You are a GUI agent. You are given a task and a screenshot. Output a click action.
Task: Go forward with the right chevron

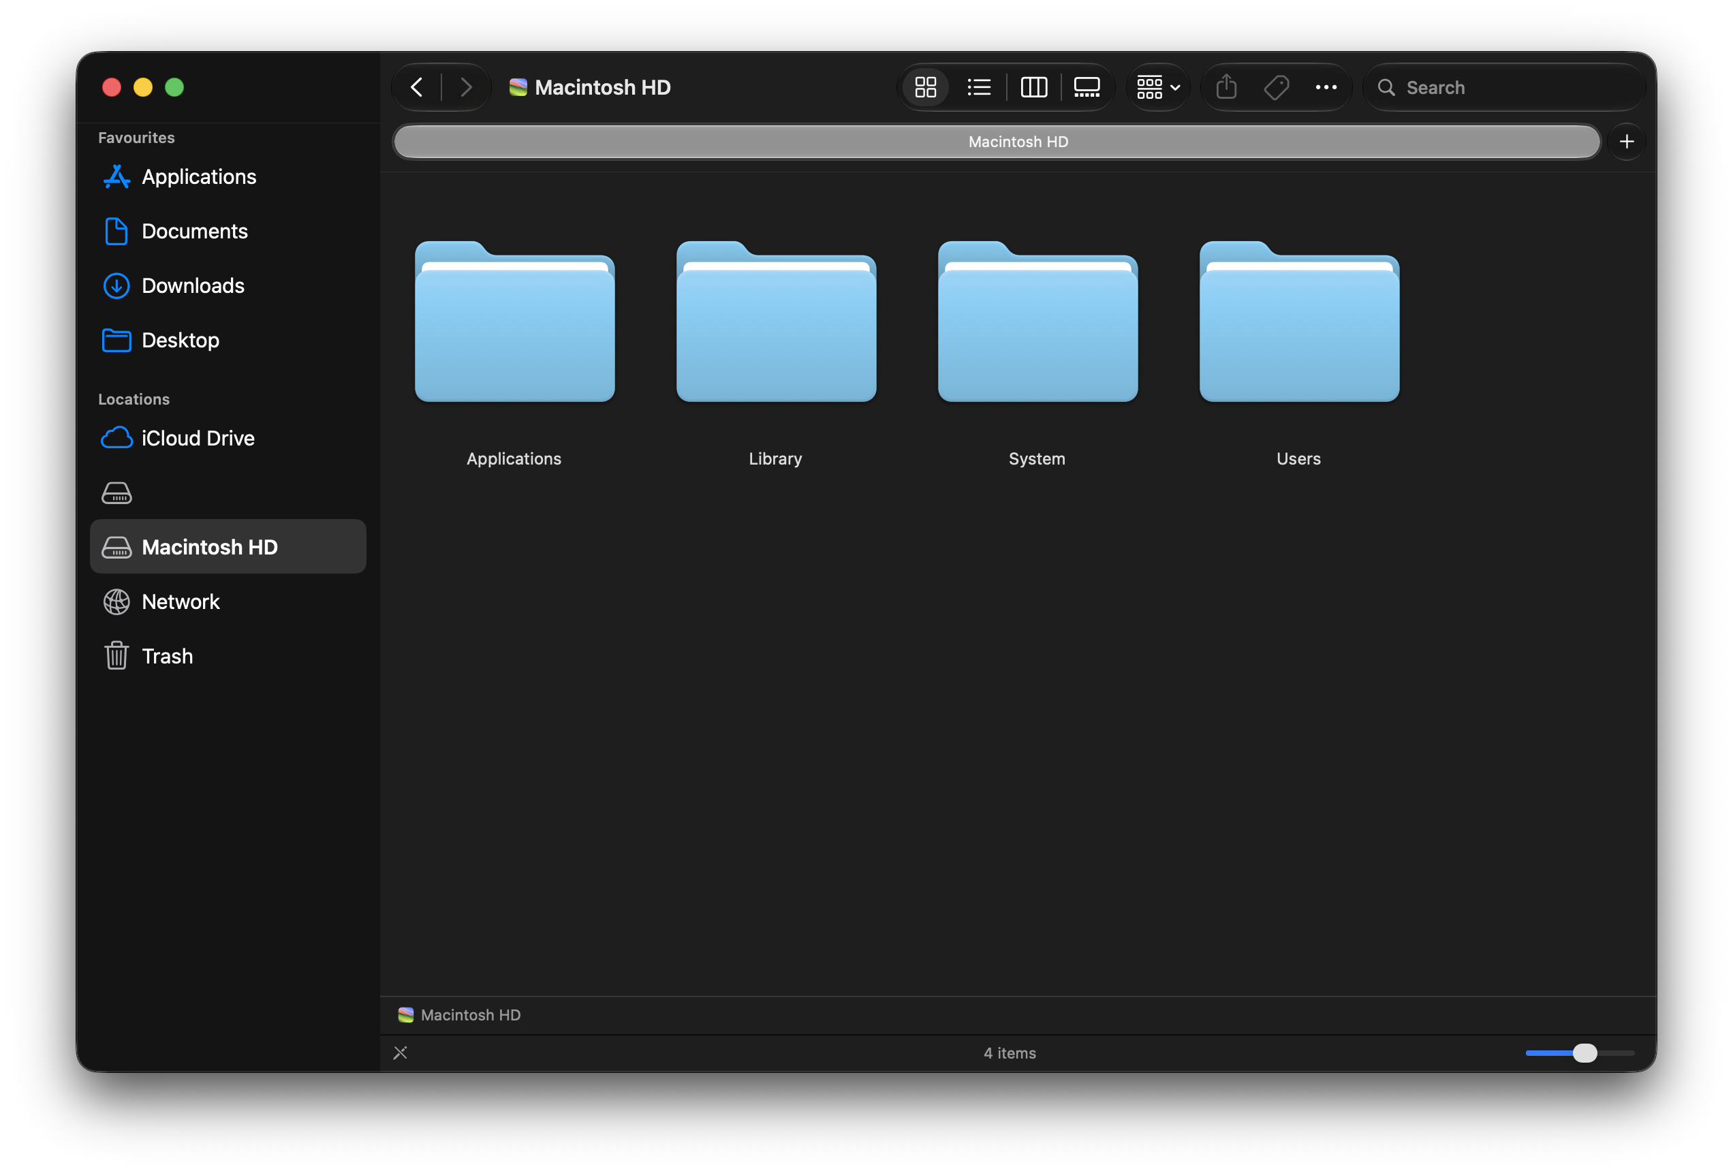pyautogui.click(x=466, y=87)
